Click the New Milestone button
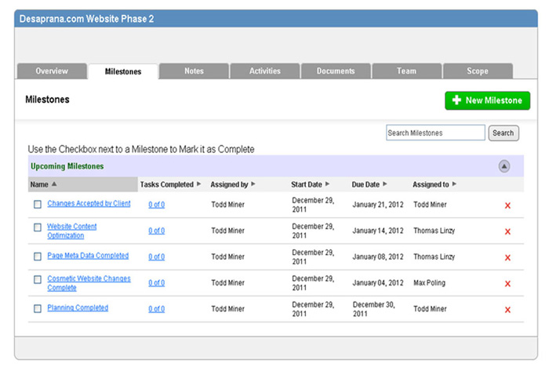 click(x=487, y=100)
